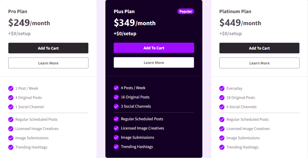The image size is (308, 158).
Task: Click Plus Plan Image Submissions check icon
Action: 116,137
